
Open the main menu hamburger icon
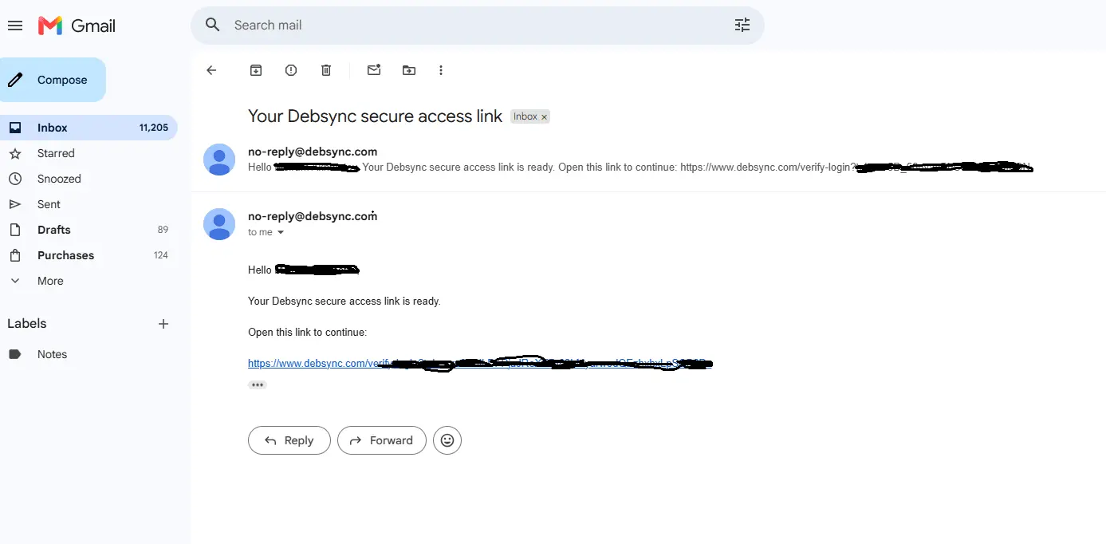(14, 26)
